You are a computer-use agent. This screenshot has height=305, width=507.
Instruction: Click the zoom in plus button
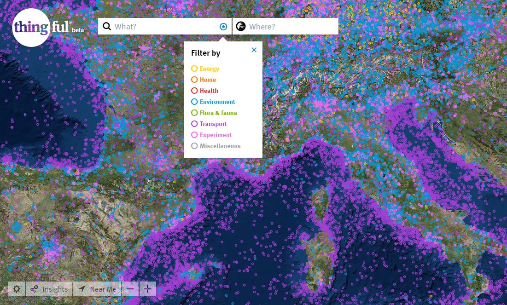(x=147, y=289)
